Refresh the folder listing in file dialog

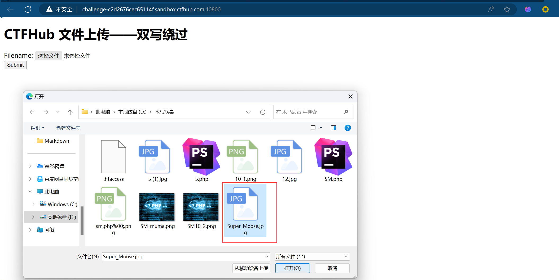pyautogui.click(x=262, y=112)
